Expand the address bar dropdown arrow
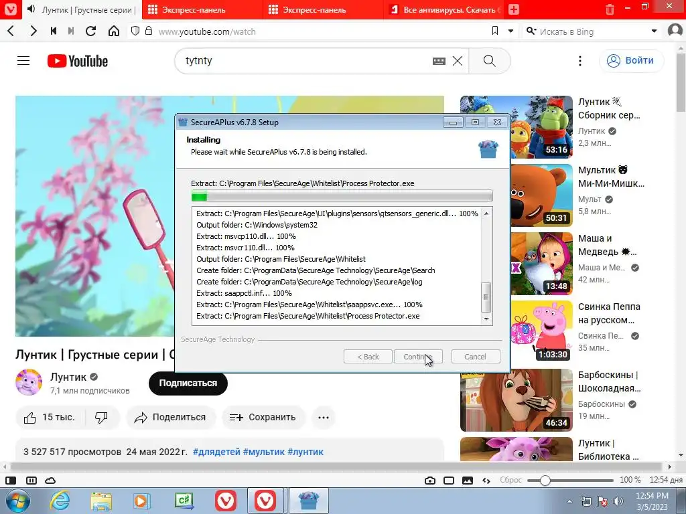The image size is (686, 514). [x=510, y=31]
